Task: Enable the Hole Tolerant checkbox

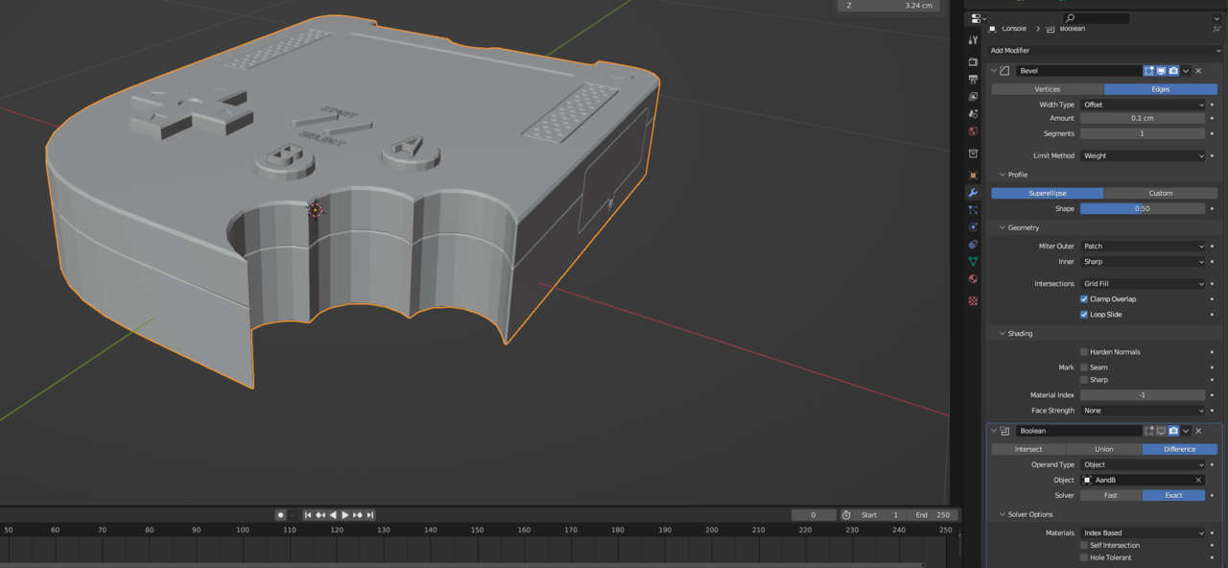Action: click(1084, 557)
